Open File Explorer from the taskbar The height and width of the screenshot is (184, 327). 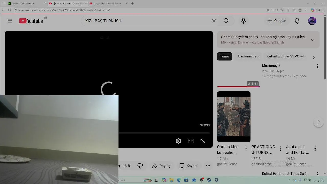(171, 180)
